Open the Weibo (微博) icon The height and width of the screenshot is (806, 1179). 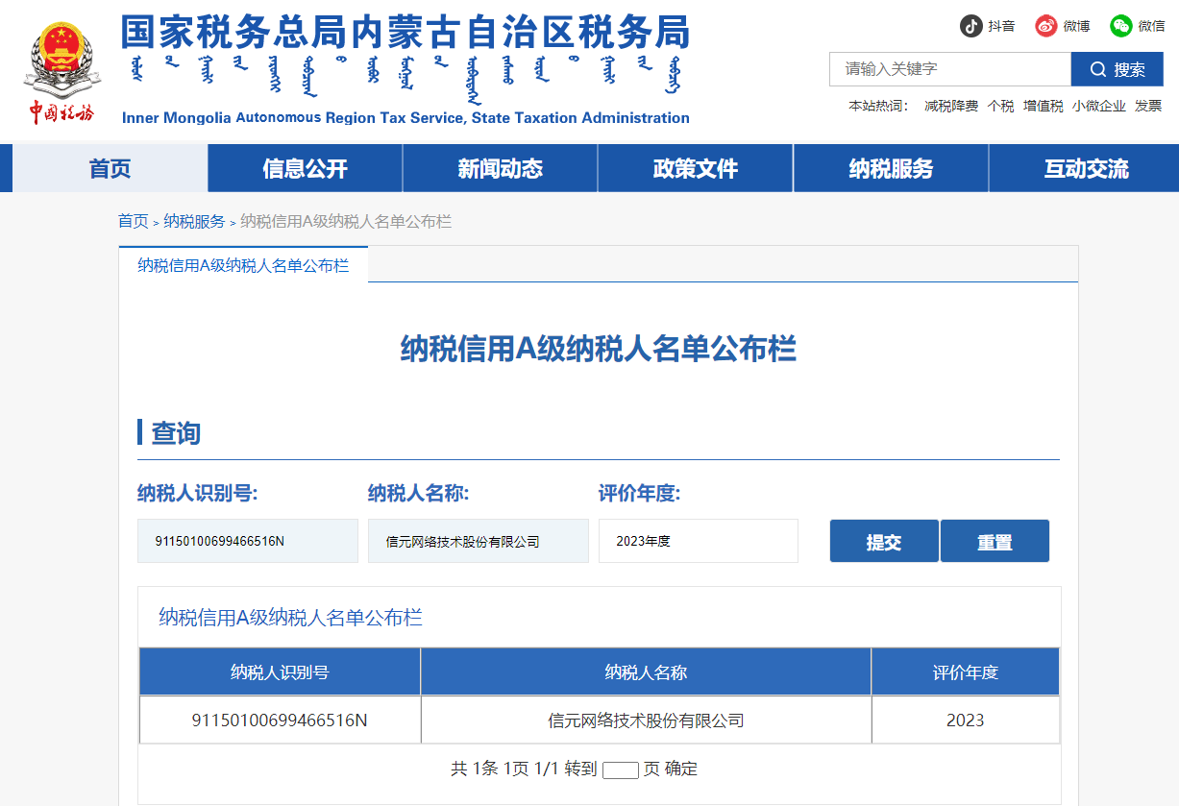[1045, 26]
